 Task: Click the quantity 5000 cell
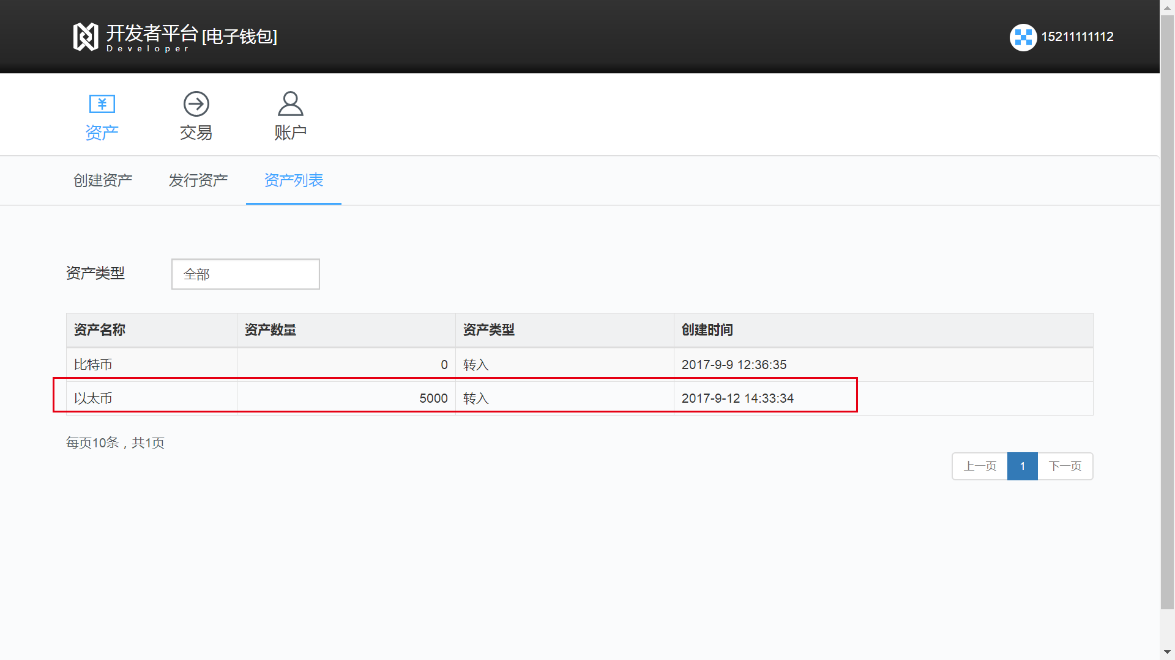click(346, 398)
